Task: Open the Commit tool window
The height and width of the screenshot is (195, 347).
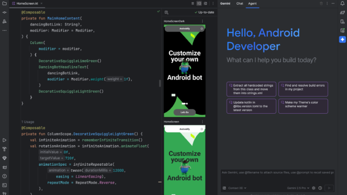Action: (x=4, y=12)
